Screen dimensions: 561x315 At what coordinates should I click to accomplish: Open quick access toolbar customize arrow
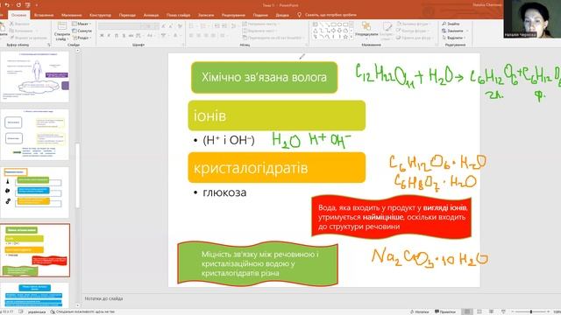[37, 5]
